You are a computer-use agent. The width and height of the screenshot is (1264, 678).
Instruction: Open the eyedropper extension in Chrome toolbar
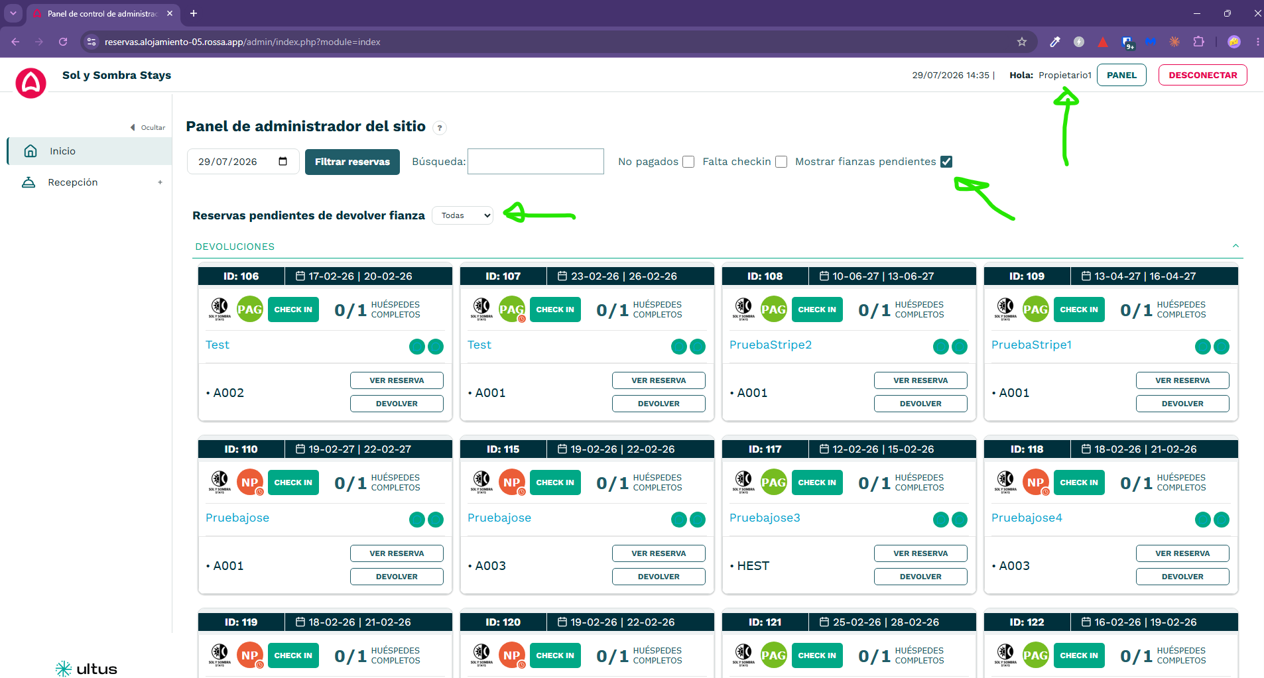click(1055, 42)
